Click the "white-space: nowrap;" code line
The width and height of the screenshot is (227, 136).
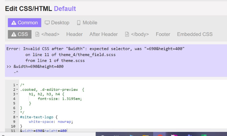[x=51, y=122]
